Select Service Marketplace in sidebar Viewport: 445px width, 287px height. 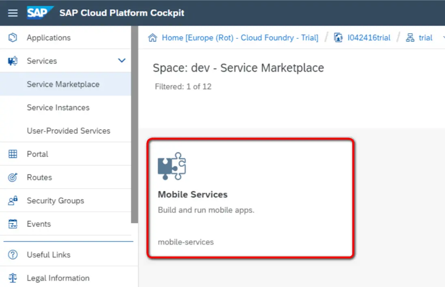pos(63,84)
